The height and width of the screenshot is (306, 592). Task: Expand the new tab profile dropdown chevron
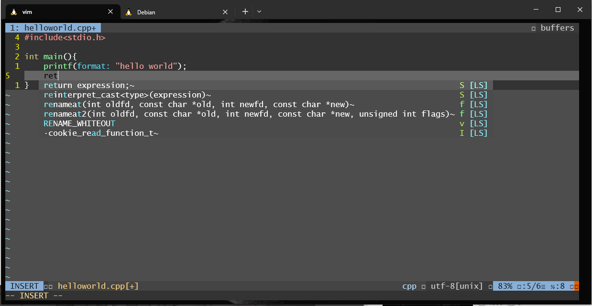tap(259, 11)
